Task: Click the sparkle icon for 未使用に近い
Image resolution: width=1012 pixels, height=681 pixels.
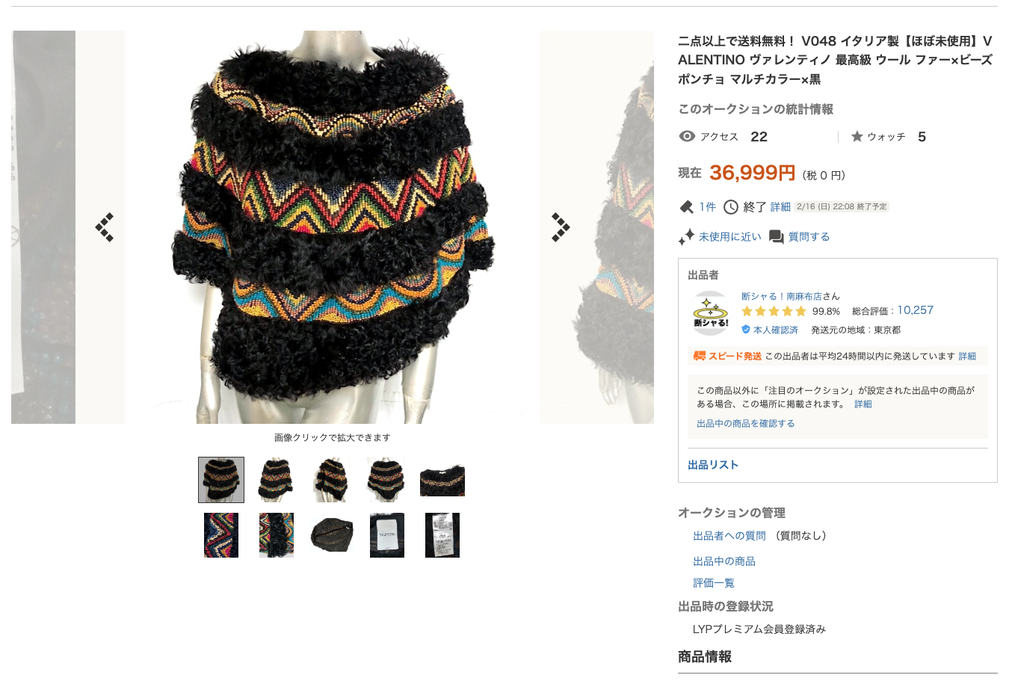Action: [x=686, y=237]
